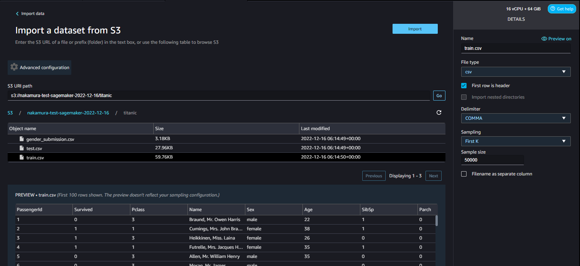
Task: Click the back chevron beside Import data
Action: [17, 14]
